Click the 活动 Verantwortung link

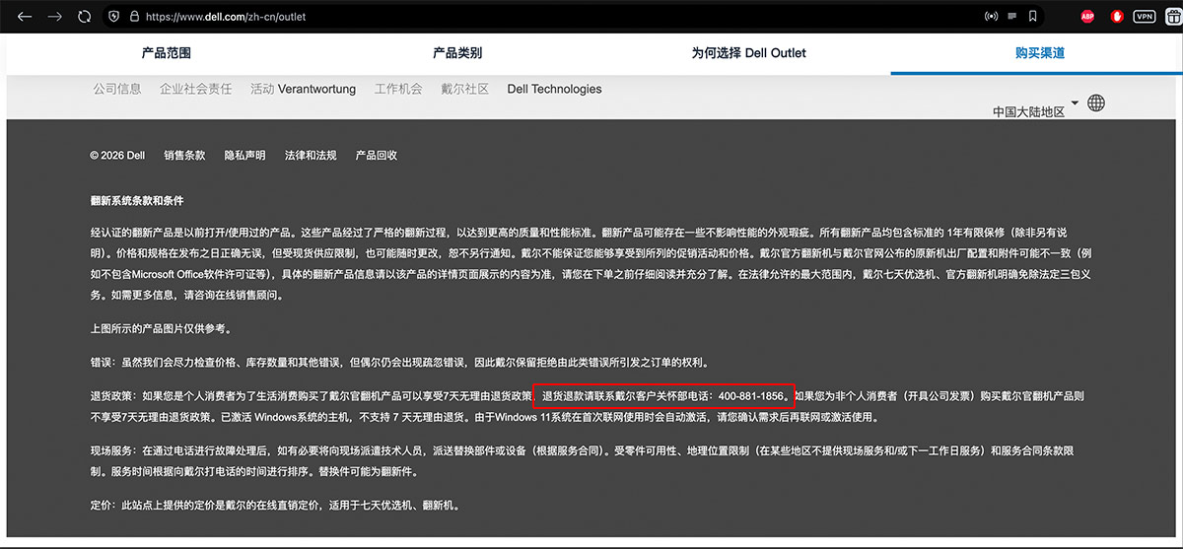coord(303,89)
